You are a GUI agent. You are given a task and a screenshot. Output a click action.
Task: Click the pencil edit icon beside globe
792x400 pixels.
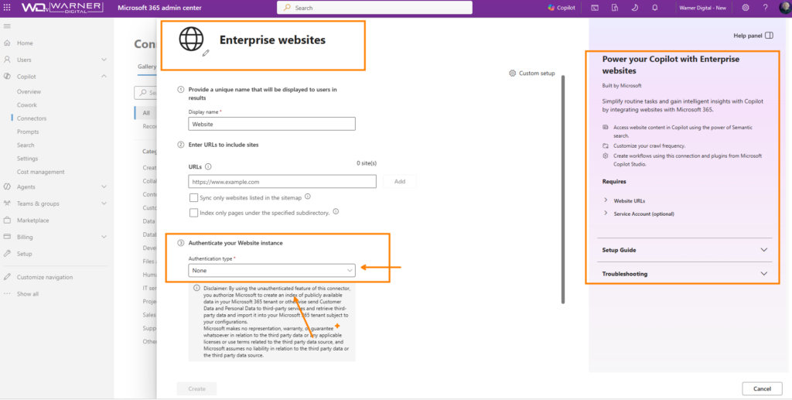click(206, 53)
